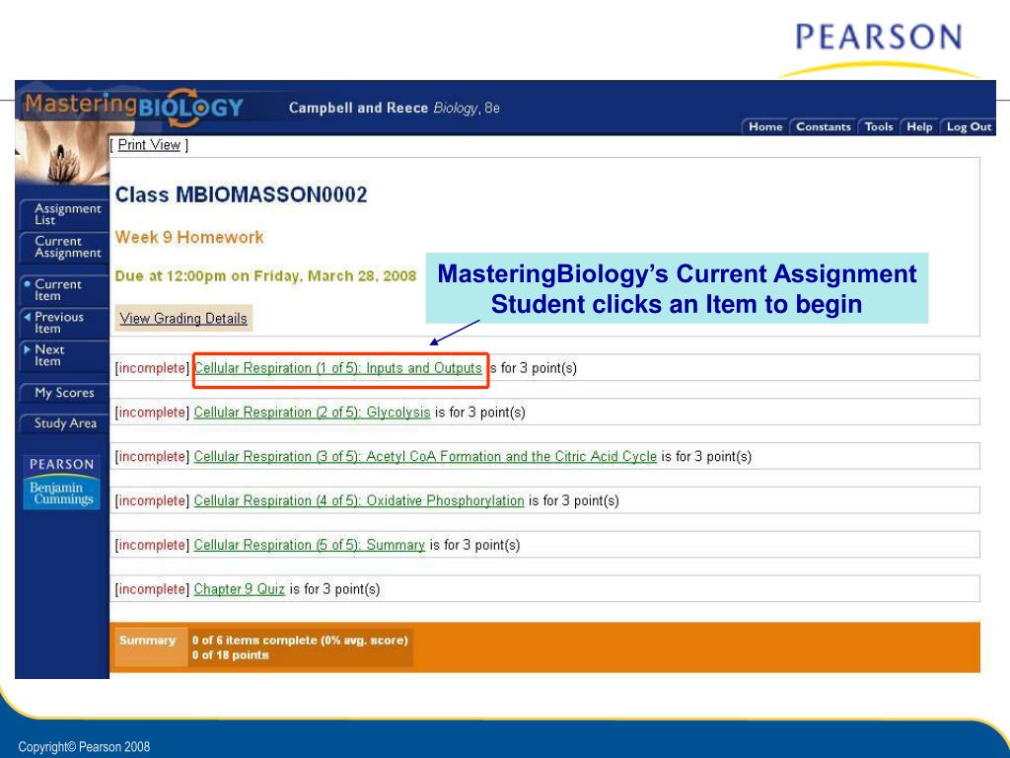The image size is (1010, 758).
Task: Open the Tools tab
Action: tap(879, 127)
